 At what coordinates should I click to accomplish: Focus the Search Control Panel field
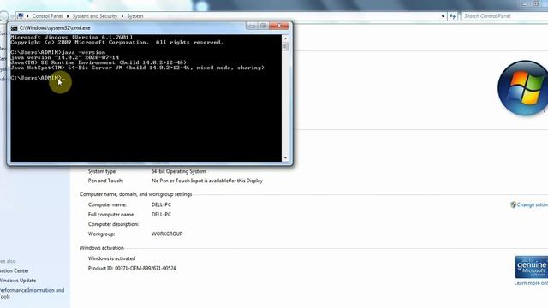[x=503, y=16]
